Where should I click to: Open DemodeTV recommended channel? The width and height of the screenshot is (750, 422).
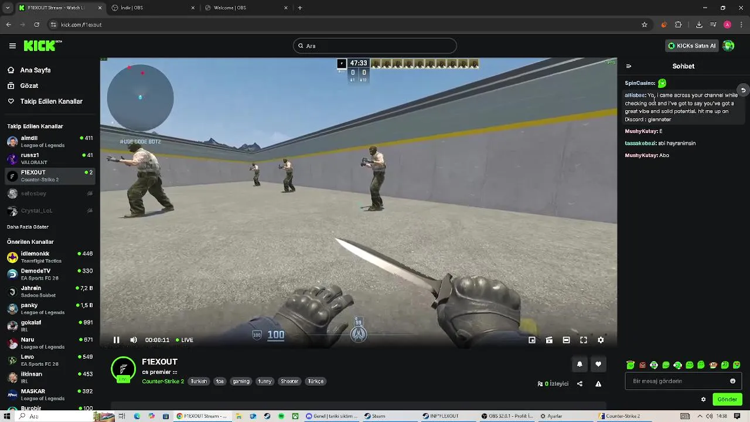click(50, 274)
